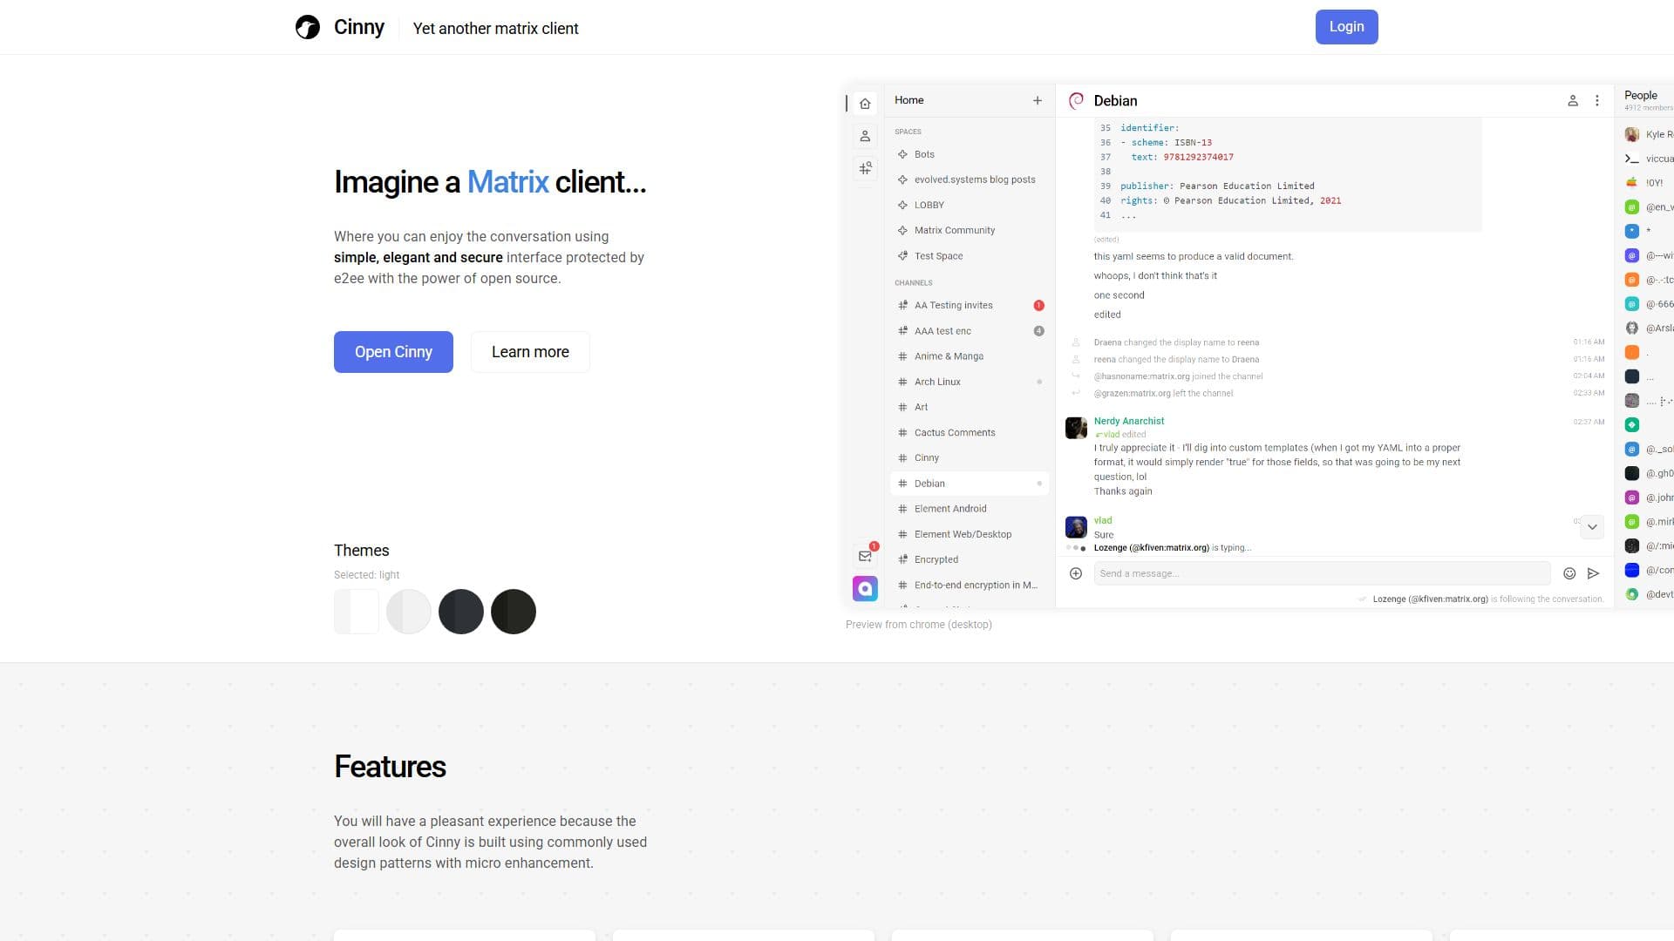Select the silver gray theme swatch
This screenshot has height=941, width=1674.
point(409,612)
